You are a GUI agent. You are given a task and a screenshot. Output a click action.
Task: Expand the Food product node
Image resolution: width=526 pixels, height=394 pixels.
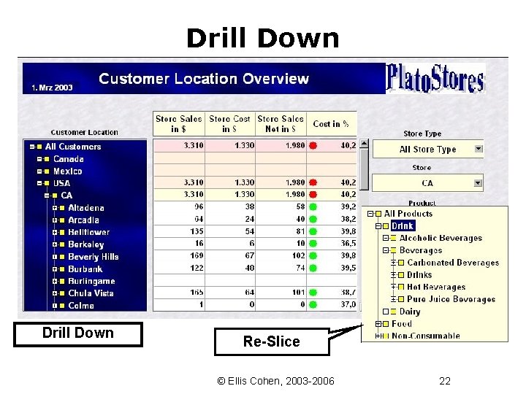[x=378, y=324]
